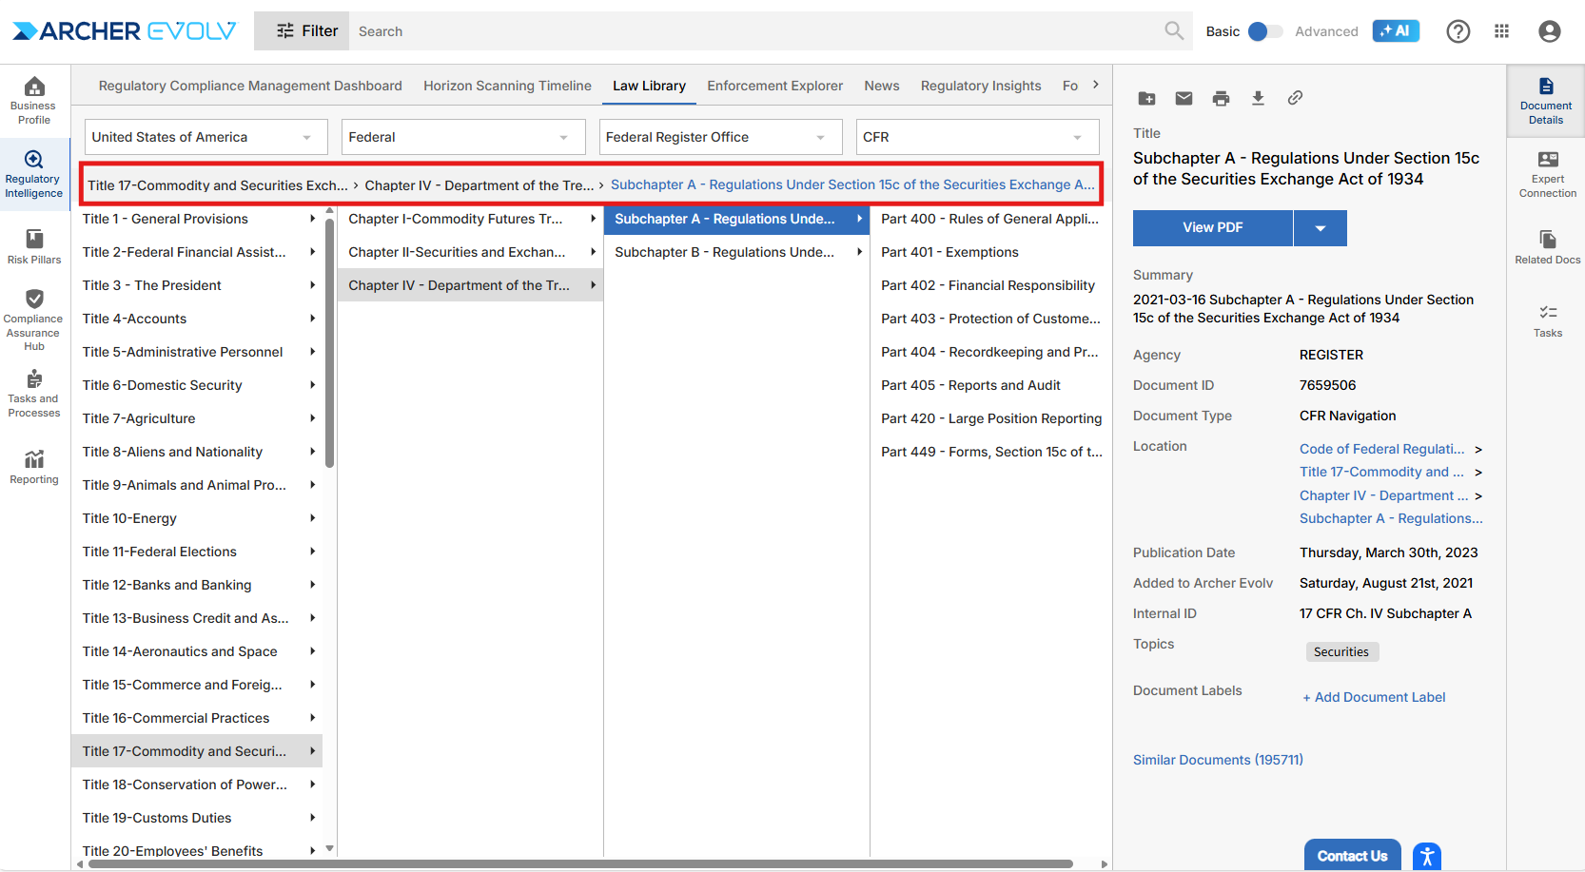This screenshot has height=872, width=1585.
Task: Open Similar Documents (195711) link
Action: coord(1218,760)
